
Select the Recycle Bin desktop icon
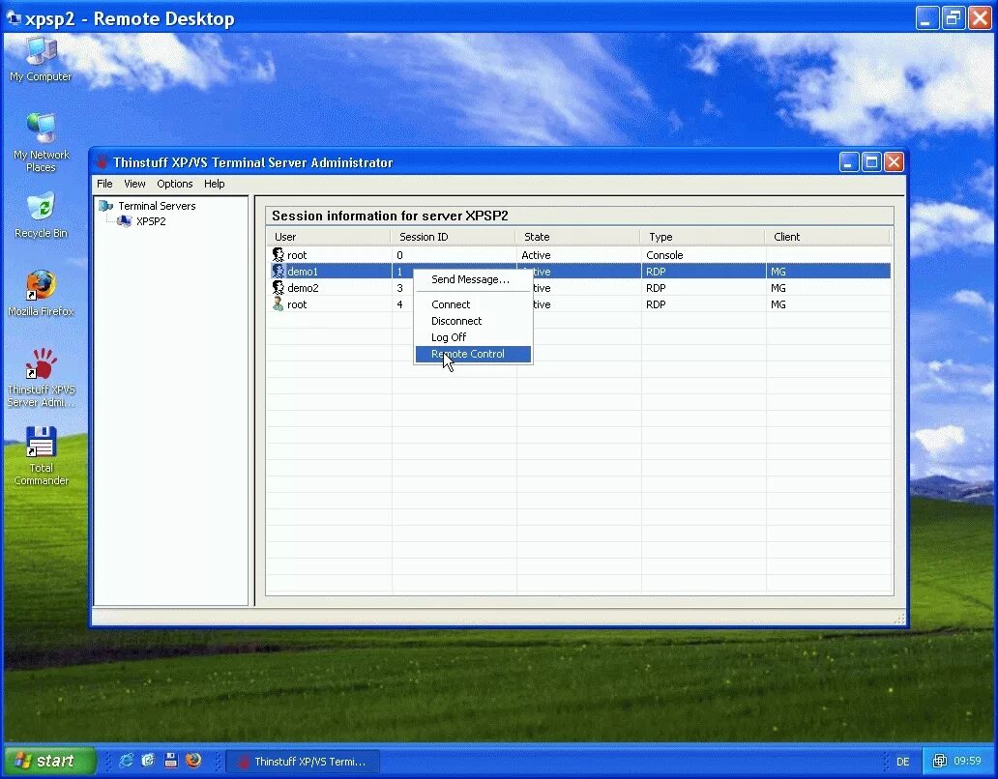pyautogui.click(x=41, y=216)
